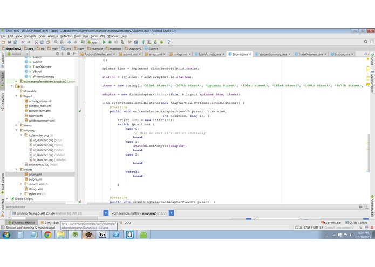
Task: Collapse the values folder
Action: (16, 169)
